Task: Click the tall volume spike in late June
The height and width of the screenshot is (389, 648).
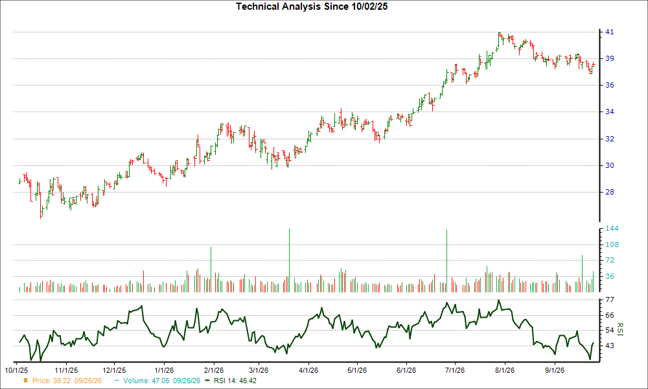Action: 446,261
